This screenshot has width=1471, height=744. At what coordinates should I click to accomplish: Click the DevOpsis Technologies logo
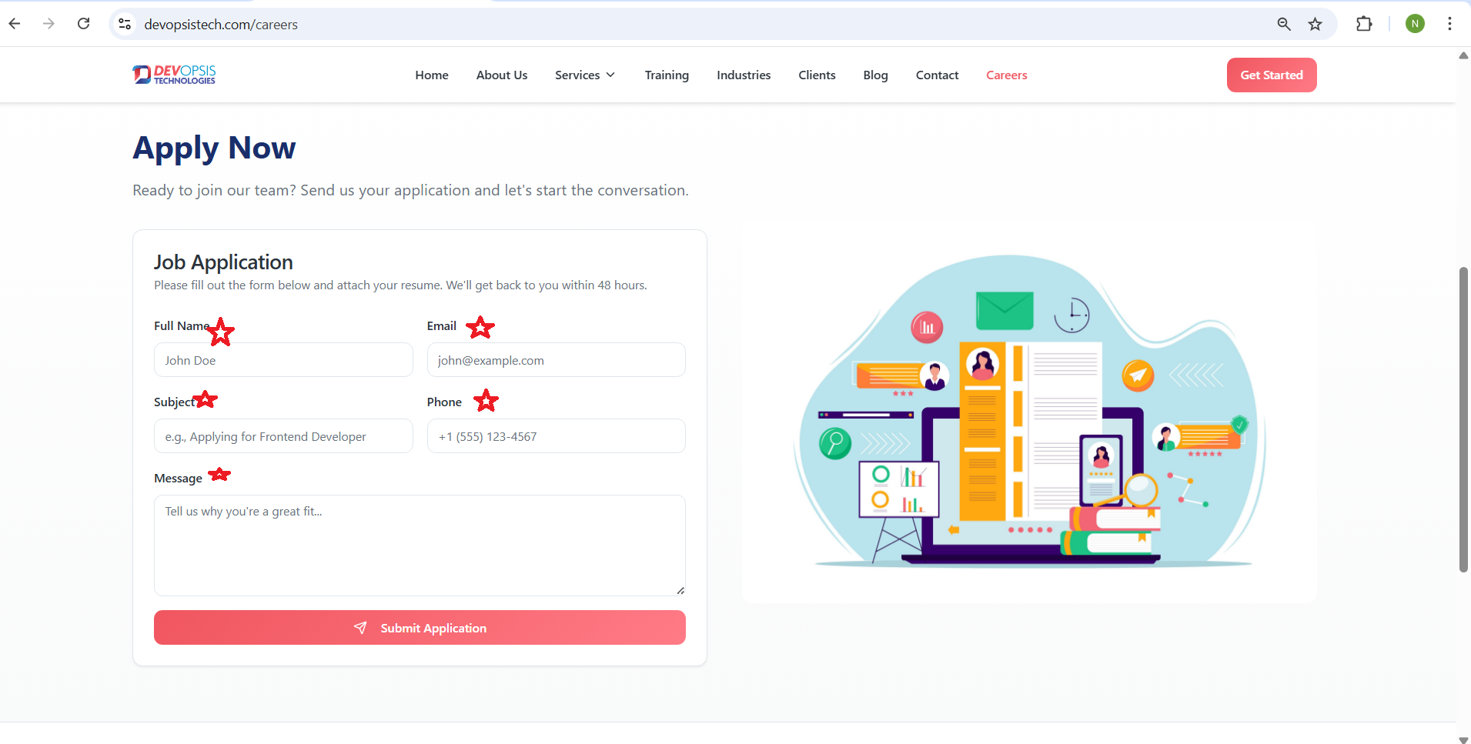[174, 75]
